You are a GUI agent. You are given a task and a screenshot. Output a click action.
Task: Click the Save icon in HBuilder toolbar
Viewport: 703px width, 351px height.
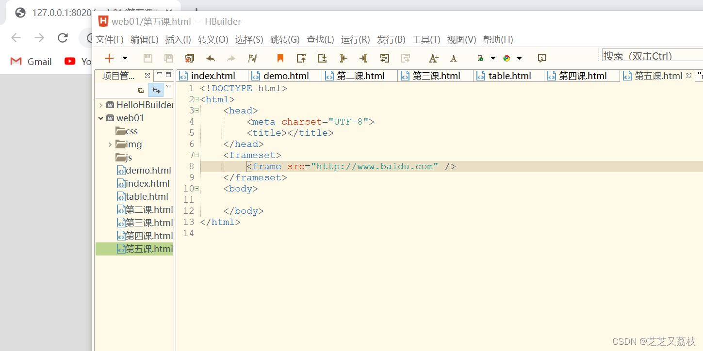(x=148, y=58)
